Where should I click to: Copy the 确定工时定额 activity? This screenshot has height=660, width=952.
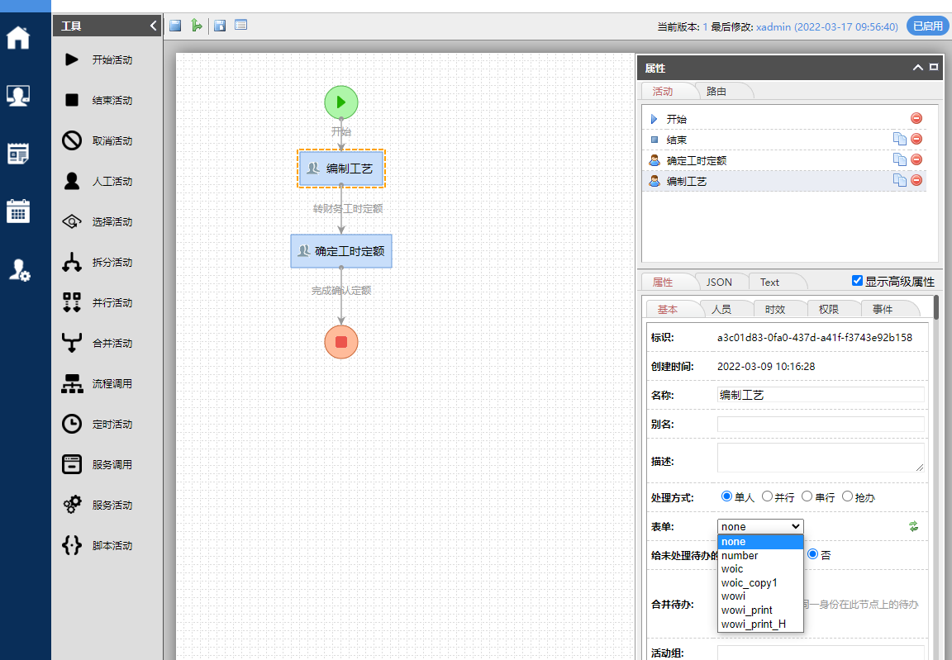coord(899,159)
